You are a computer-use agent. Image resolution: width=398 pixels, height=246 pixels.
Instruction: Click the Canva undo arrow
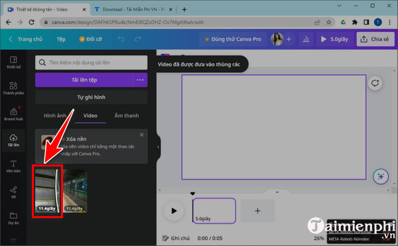tap(121, 39)
